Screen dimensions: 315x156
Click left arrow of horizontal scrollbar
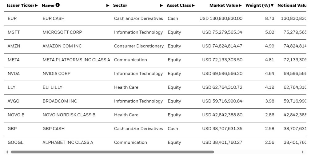click(7, 152)
